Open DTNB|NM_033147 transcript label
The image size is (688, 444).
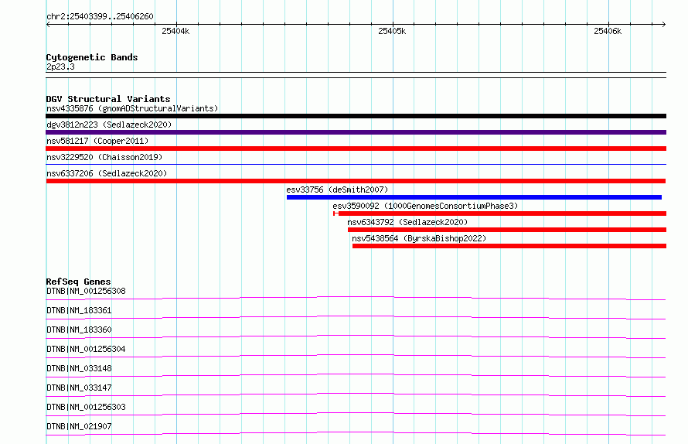[x=79, y=388]
